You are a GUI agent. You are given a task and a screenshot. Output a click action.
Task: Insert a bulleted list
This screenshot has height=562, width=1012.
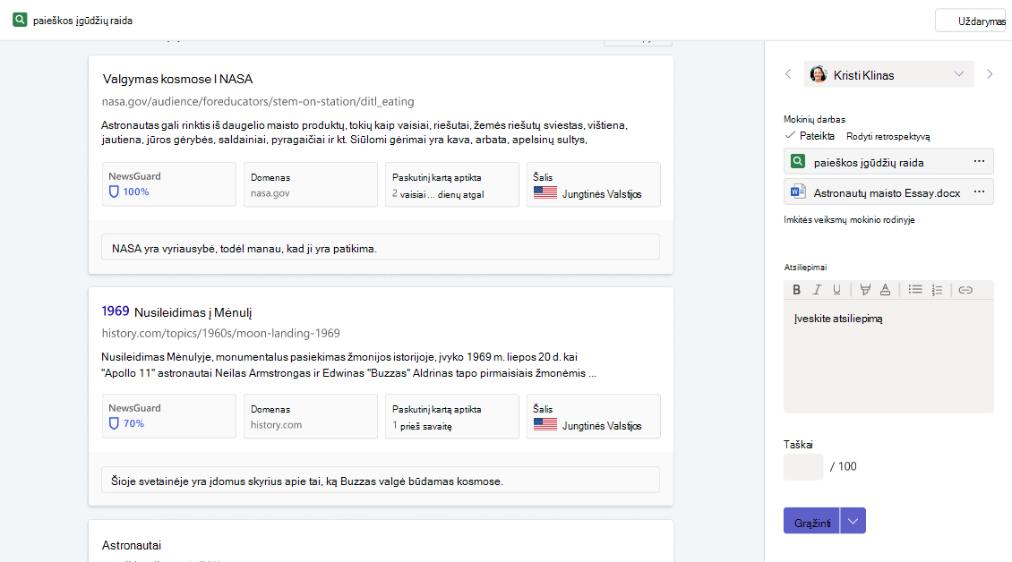[915, 290]
